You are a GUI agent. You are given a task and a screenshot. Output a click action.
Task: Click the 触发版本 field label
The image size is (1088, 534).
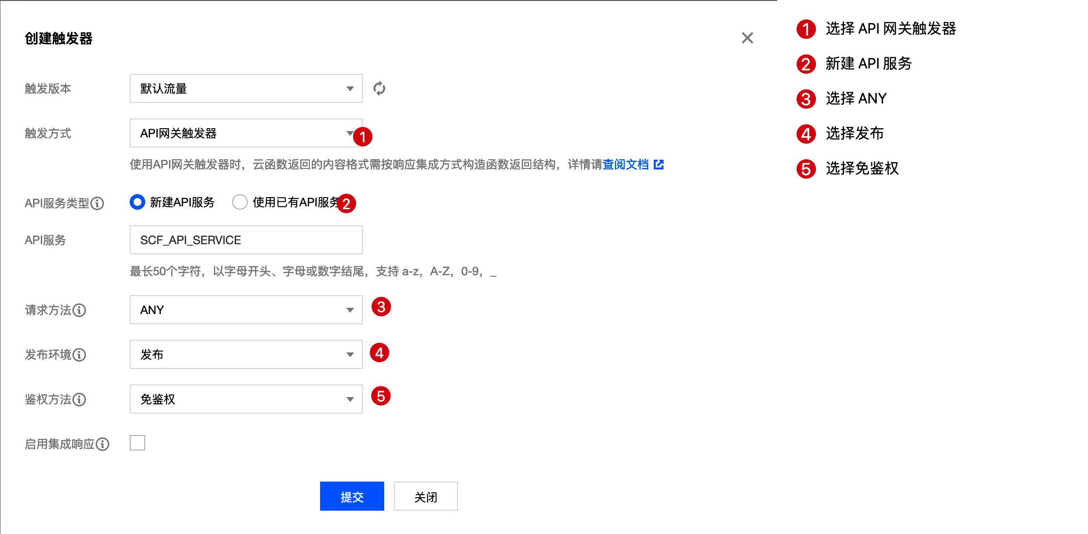[48, 89]
